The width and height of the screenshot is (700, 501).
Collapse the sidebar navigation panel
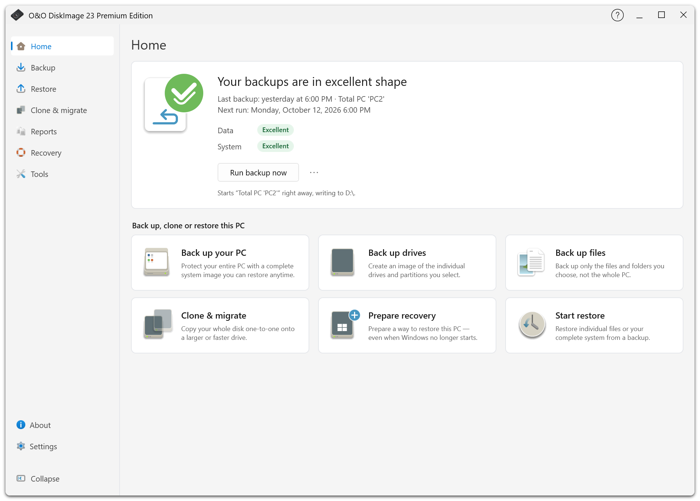[38, 479]
